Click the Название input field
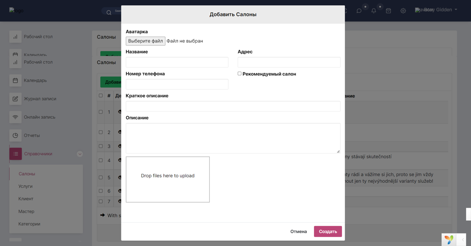Viewport: 471px width, 246px height. pyautogui.click(x=177, y=62)
